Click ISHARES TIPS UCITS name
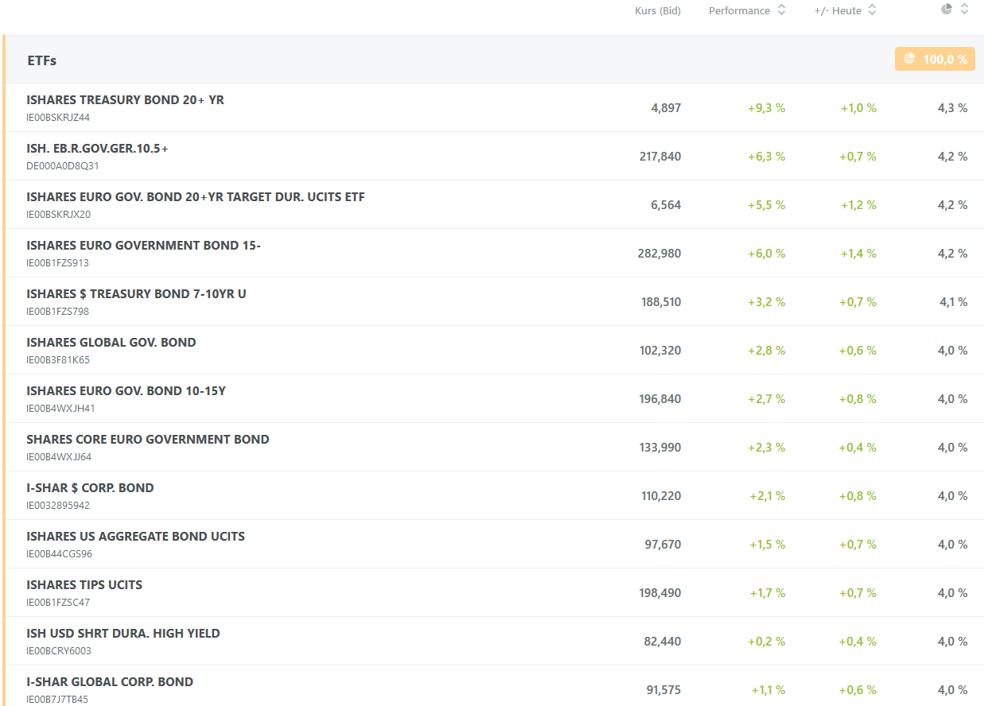Image resolution: width=984 pixels, height=706 pixels. tap(84, 585)
